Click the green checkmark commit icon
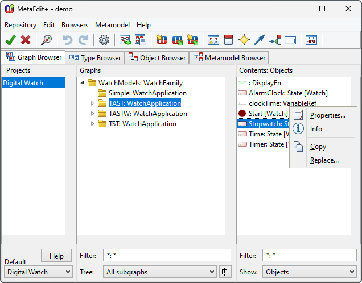This screenshot has height=283, width=362. [10, 40]
